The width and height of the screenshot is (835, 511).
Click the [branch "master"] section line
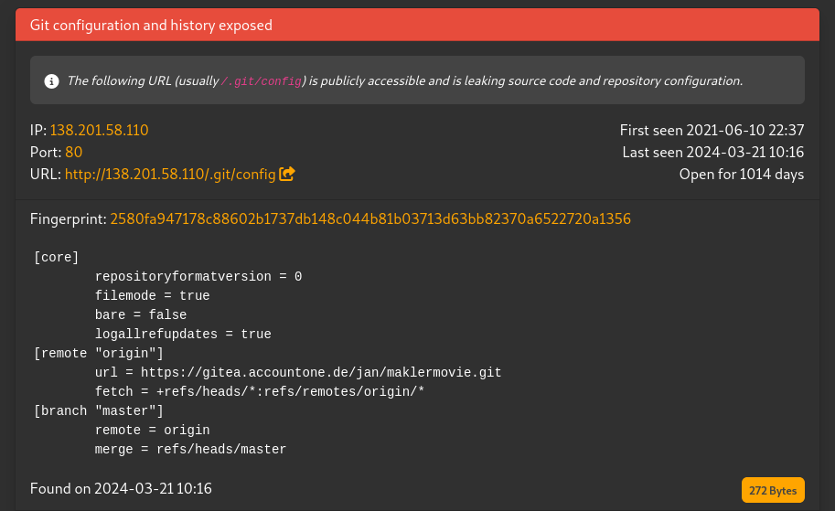tap(99, 411)
